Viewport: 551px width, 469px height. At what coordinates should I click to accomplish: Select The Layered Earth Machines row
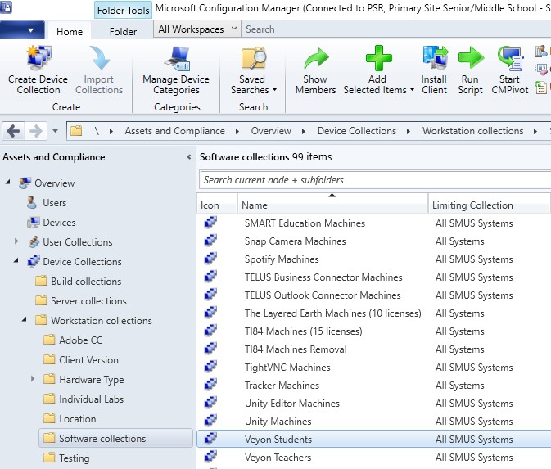tap(373, 313)
